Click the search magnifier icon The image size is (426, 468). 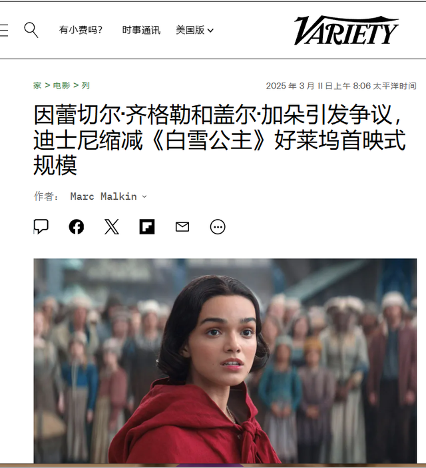click(x=31, y=30)
